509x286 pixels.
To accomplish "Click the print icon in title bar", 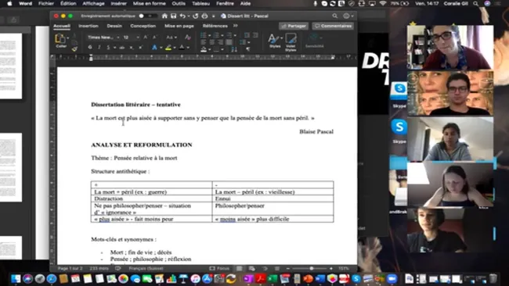I will (204, 16).
